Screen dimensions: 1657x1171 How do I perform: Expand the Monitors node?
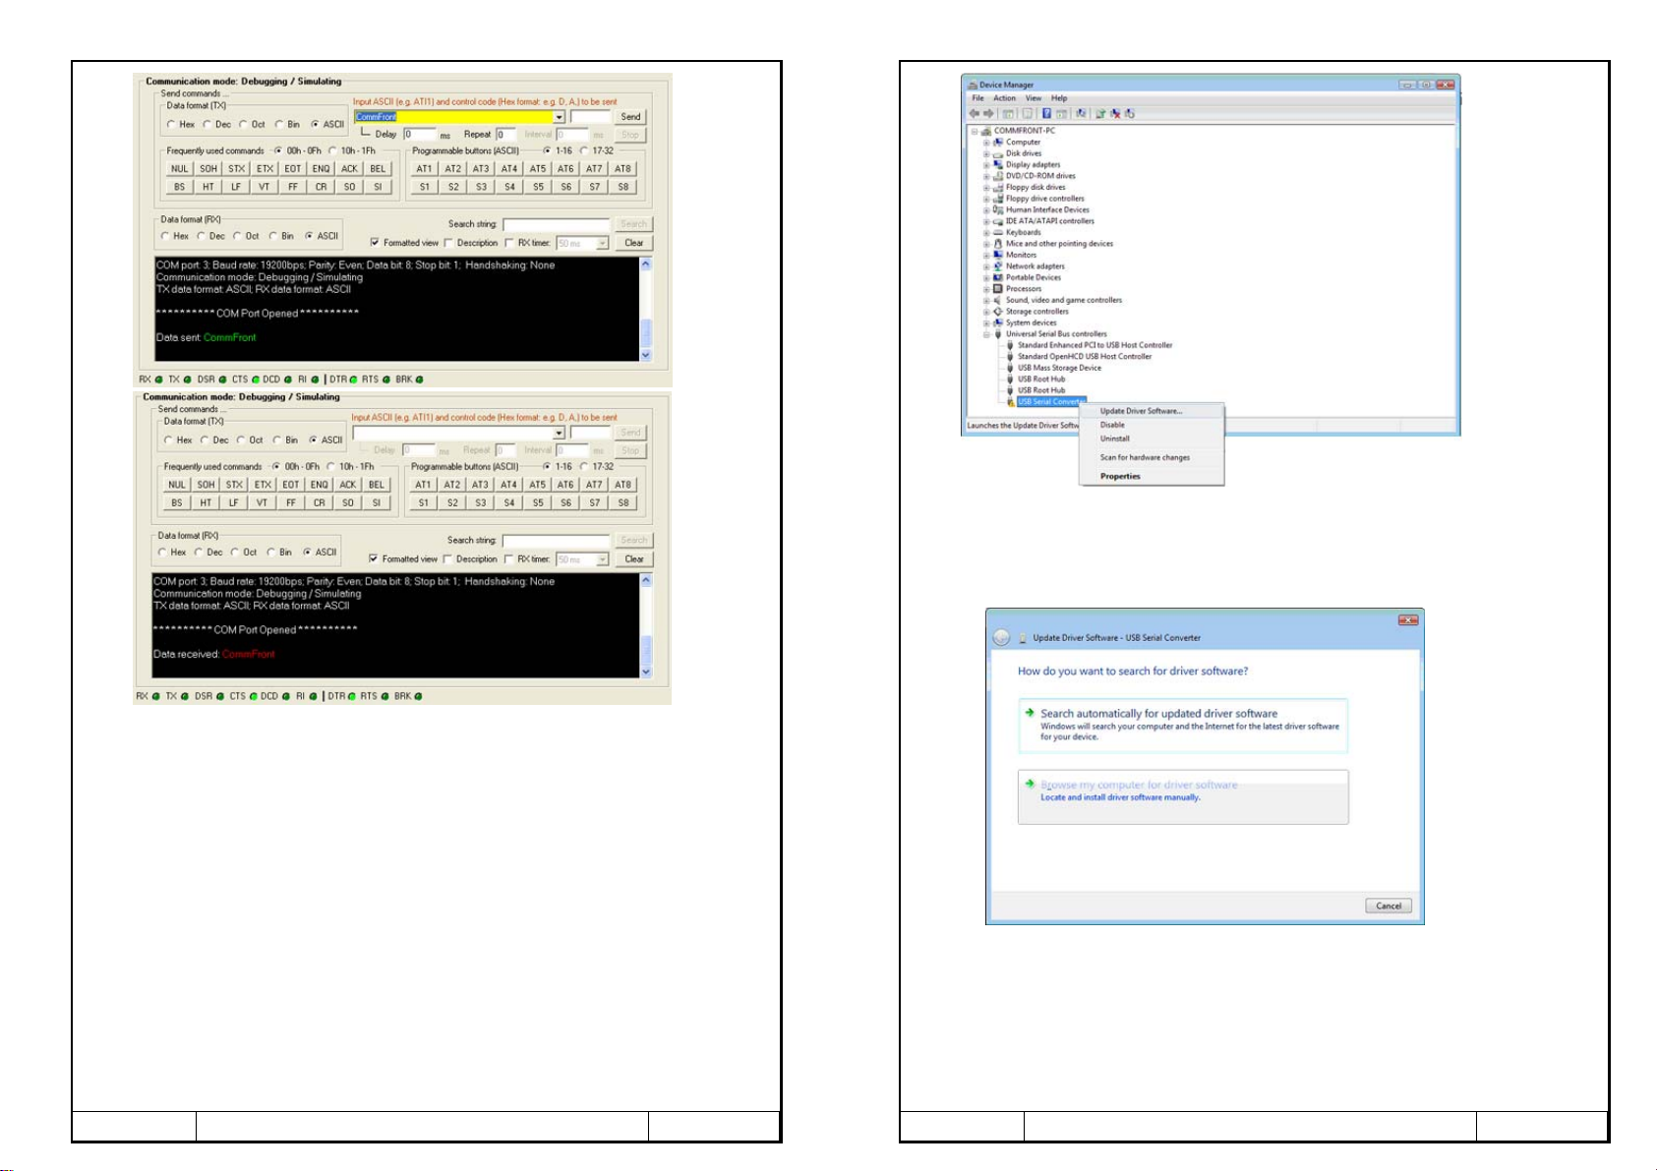click(x=986, y=255)
